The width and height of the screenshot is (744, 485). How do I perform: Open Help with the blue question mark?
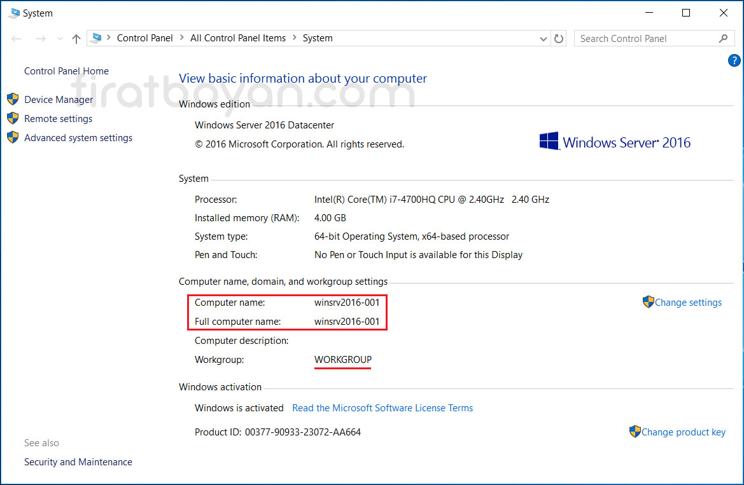[x=734, y=60]
